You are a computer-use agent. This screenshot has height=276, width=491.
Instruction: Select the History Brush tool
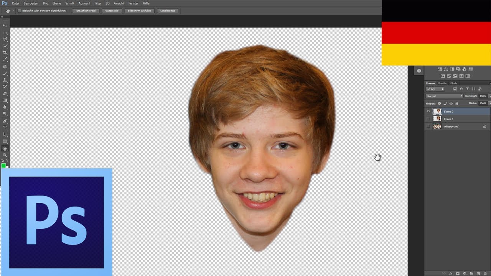5,87
